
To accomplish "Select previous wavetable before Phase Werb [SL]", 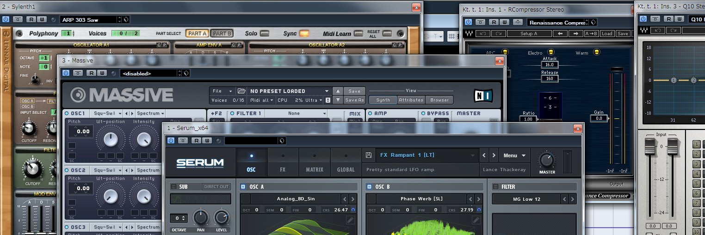I will [x=470, y=199].
